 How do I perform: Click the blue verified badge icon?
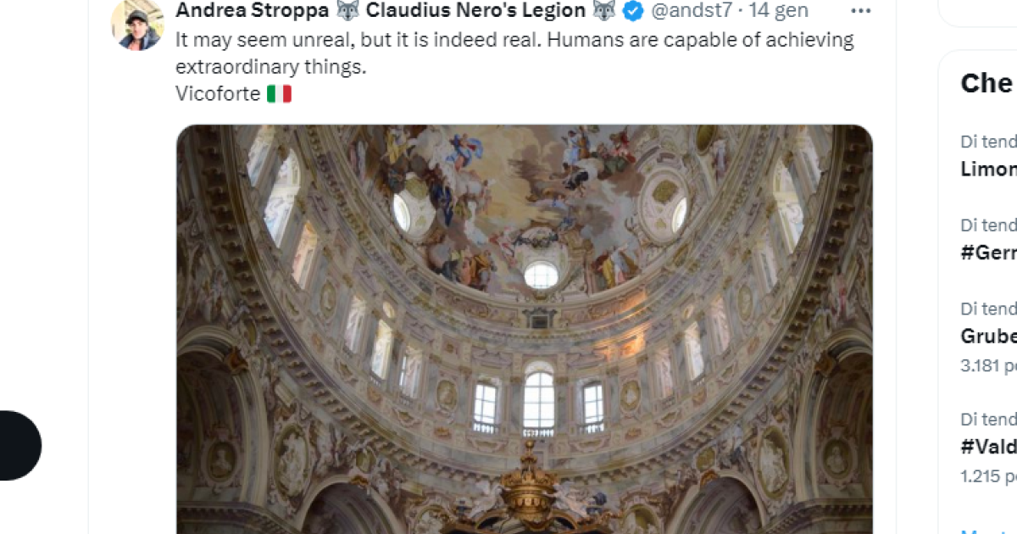(633, 11)
